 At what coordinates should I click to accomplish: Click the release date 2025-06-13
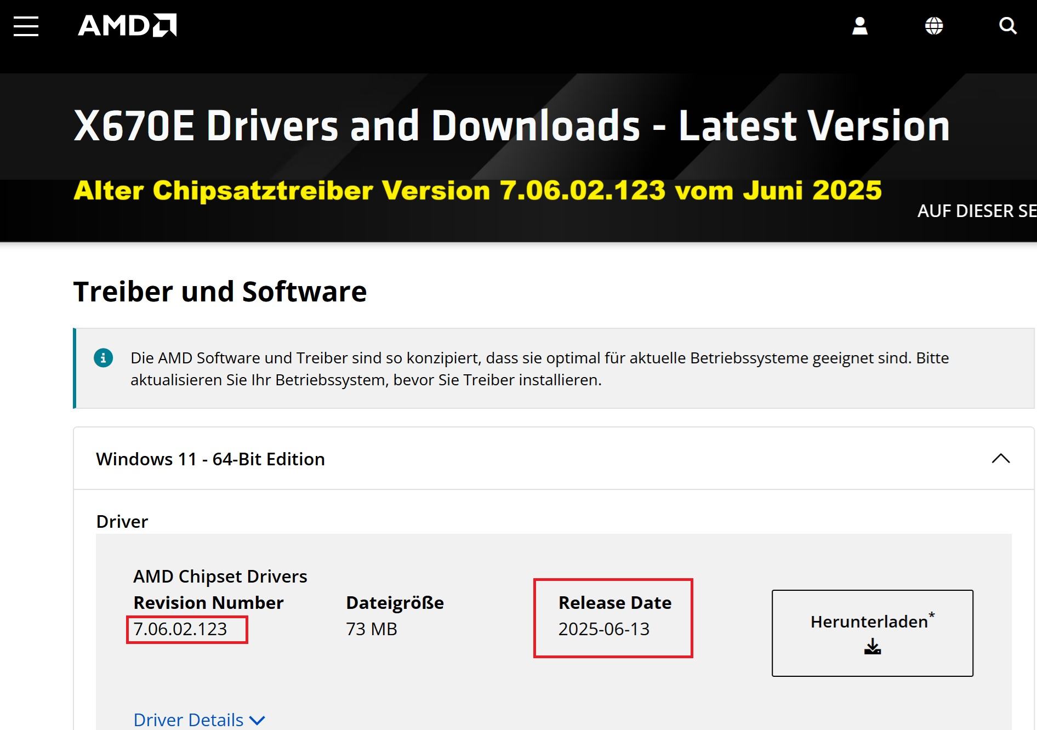[603, 629]
